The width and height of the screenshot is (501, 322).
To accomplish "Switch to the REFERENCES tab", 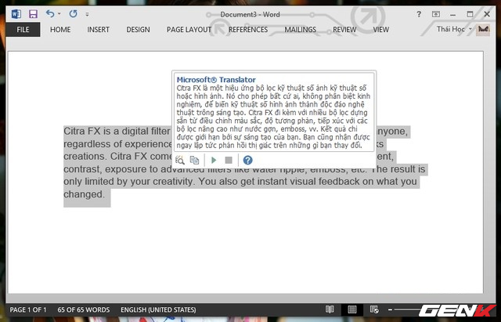I will click(x=248, y=30).
